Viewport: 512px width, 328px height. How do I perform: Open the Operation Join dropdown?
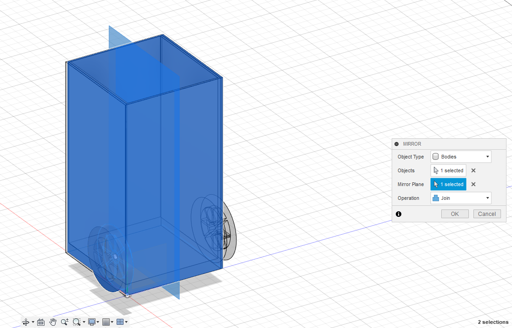click(461, 198)
